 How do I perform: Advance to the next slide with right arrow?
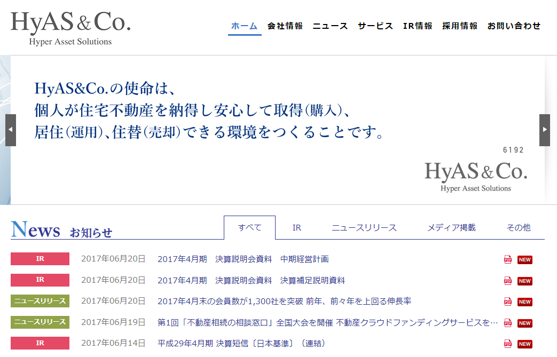[544, 130]
